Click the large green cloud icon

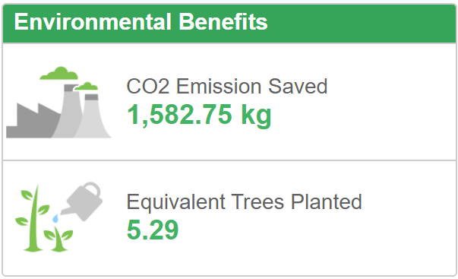tap(59, 73)
